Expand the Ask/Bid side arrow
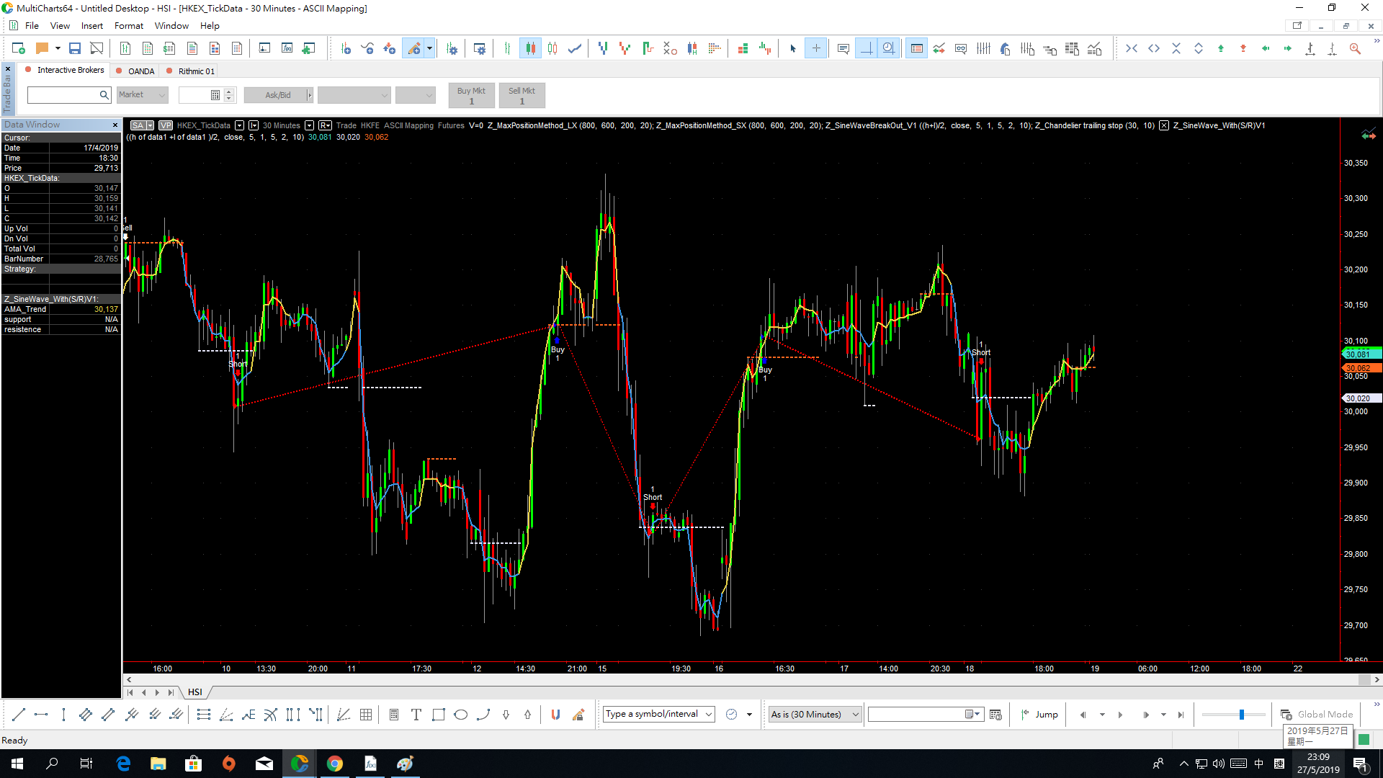The width and height of the screenshot is (1383, 778). click(x=310, y=95)
